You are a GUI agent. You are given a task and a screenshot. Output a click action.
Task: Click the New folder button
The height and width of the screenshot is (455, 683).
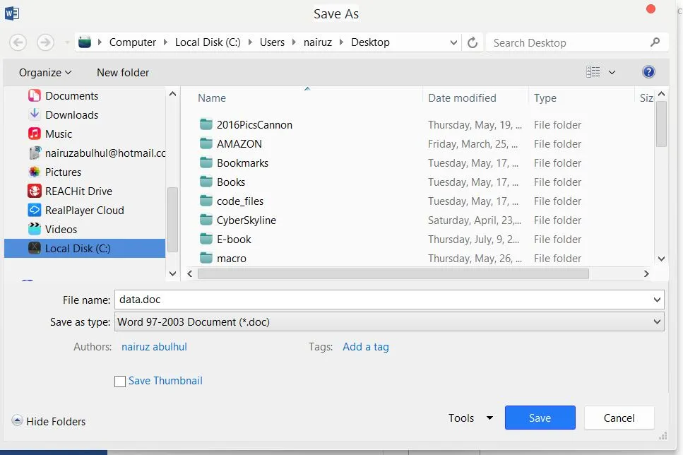click(123, 73)
